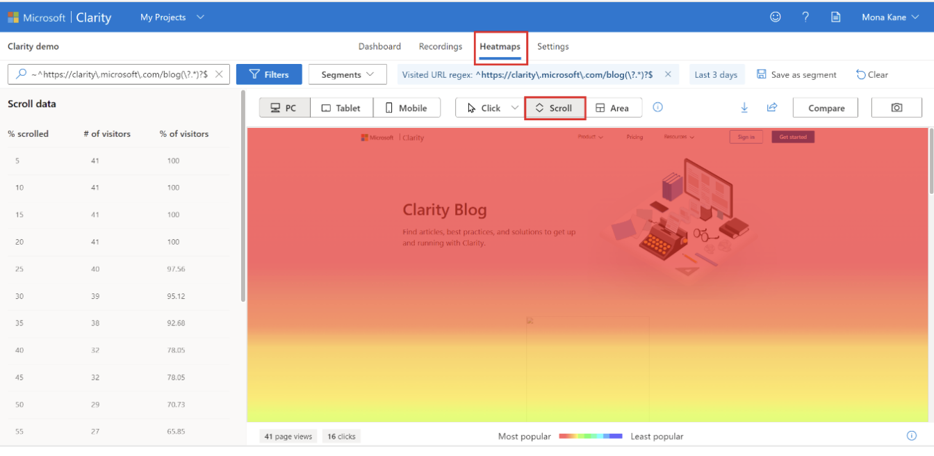Select the Area heatmap type

click(x=612, y=108)
